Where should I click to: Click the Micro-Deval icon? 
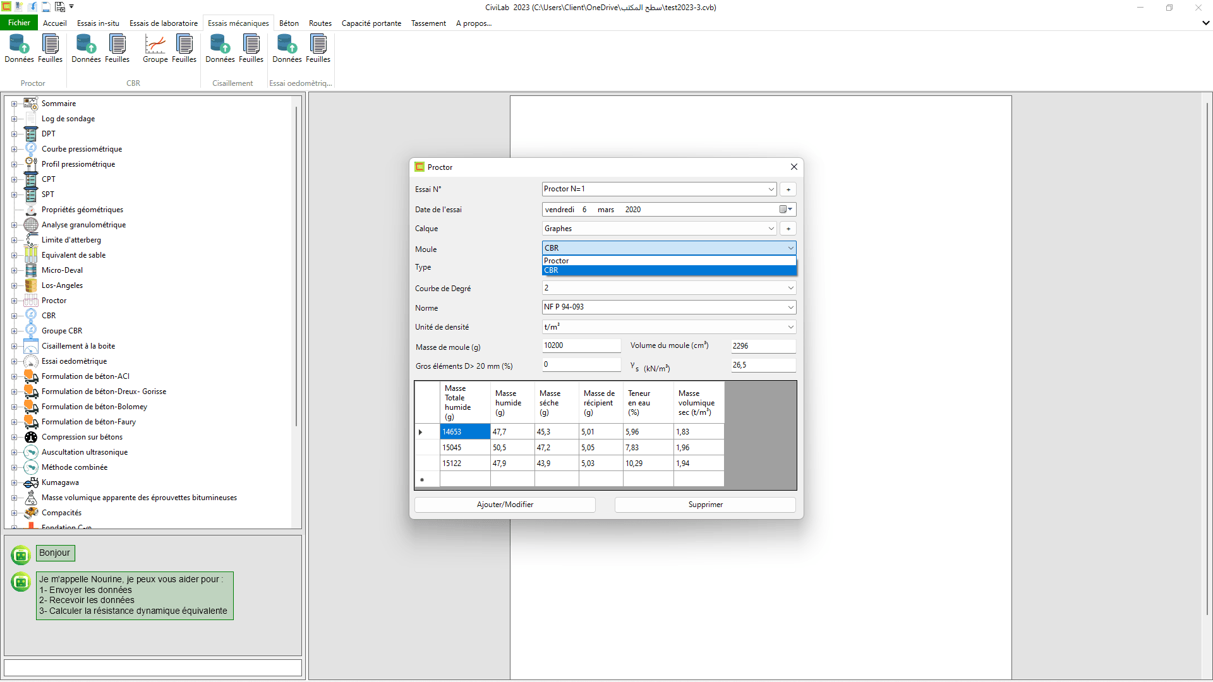coord(31,270)
